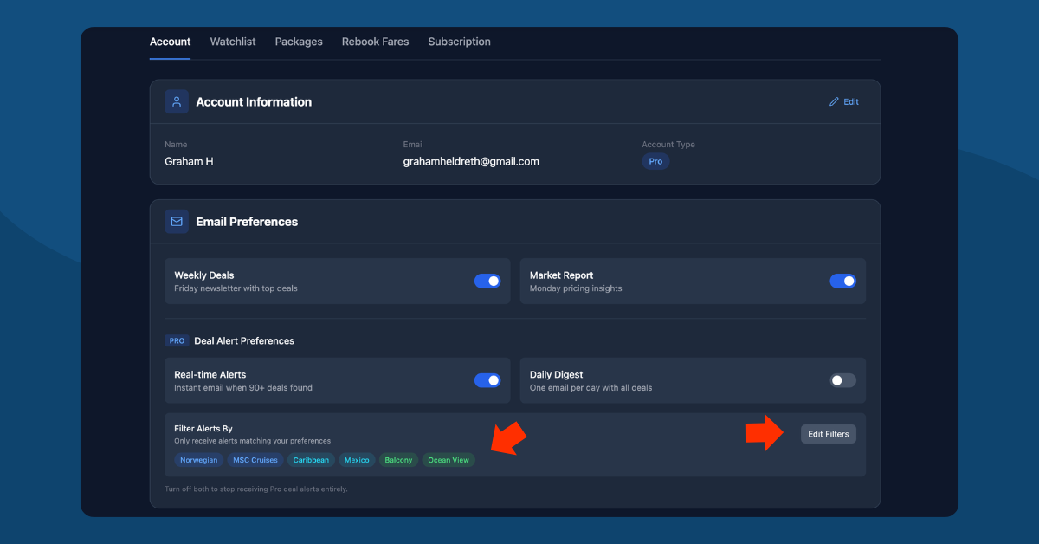Turn off the Market Report toggle
The height and width of the screenshot is (544, 1039).
tap(842, 281)
